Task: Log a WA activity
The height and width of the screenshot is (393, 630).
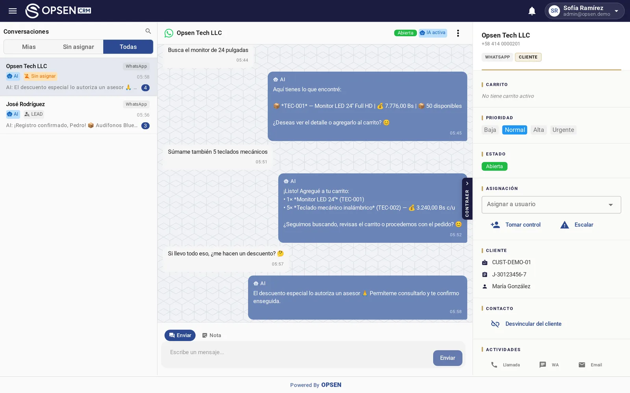Action: tap(549, 365)
